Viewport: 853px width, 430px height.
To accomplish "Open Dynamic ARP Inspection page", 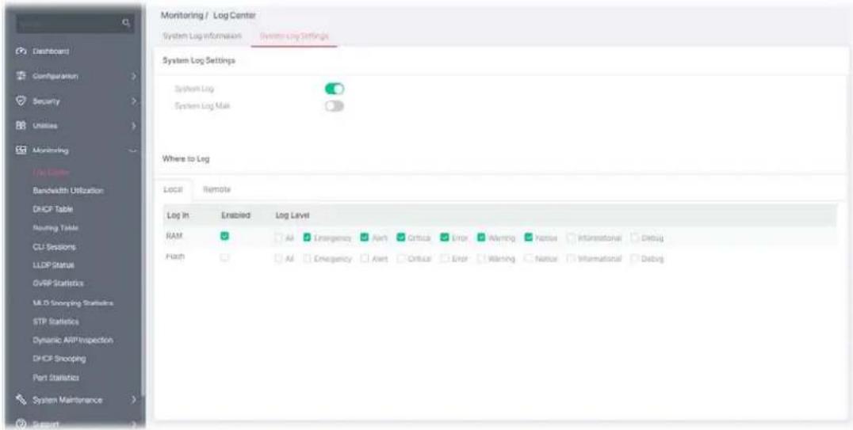I will coord(73,341).
